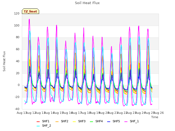Toggle the SHF_1 legend label

134,121
